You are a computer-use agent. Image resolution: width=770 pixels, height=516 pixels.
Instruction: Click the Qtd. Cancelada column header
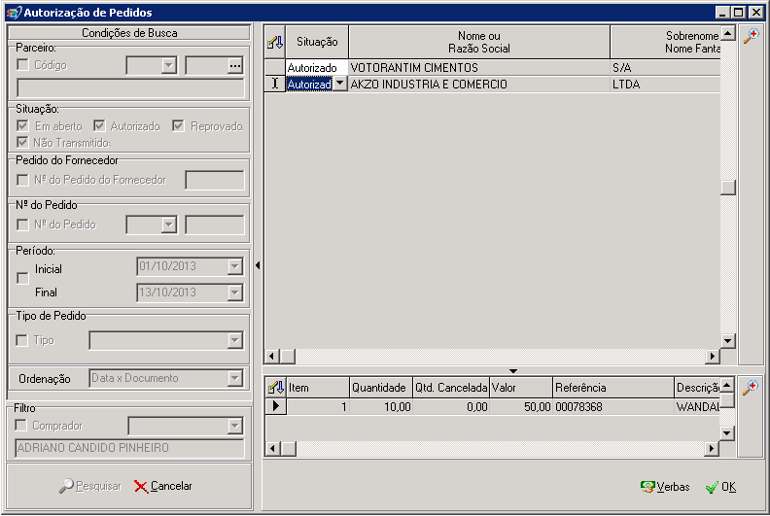pyautogui.click(x=451, y=388)
